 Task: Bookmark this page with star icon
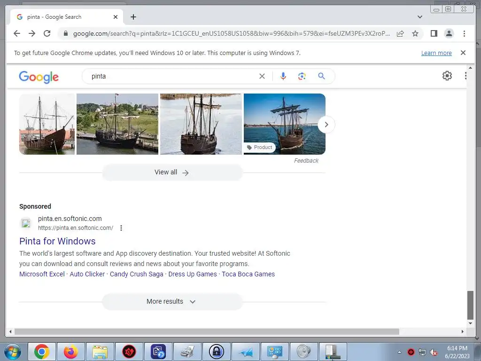[x=415, y=33]
